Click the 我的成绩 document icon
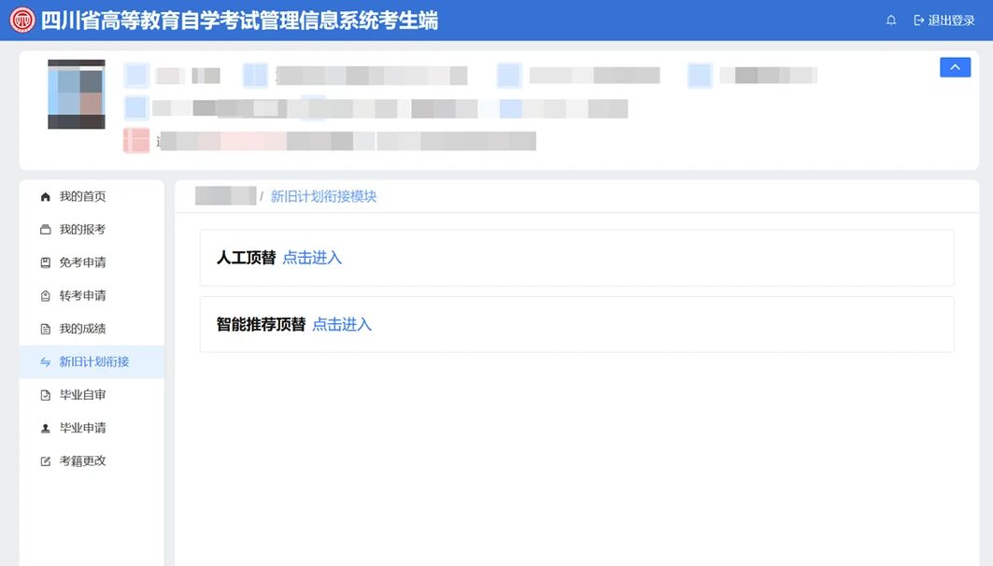Viewport: 993px width, 566px height. coord(45,329)
